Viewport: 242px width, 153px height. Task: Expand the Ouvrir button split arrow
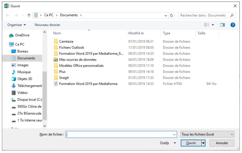203,143
